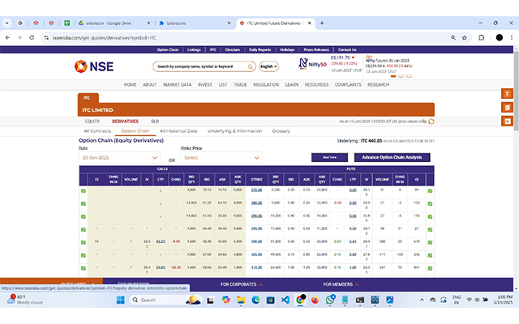Open the REGULATION menu
This screenshot has width=519, height=324.
pos(266,84)
